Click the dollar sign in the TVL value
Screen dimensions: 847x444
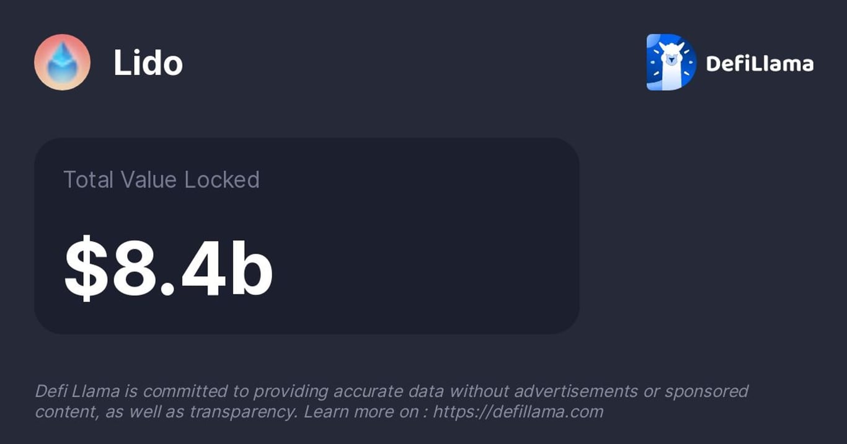click(87, 268)
